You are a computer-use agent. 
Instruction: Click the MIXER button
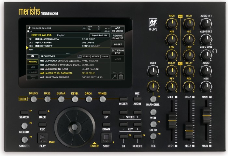pos(123,99)
